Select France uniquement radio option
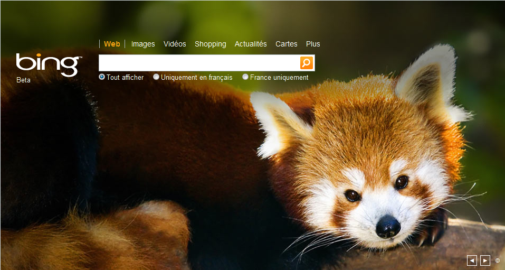Viewport: 505px width, 270px height. click(x=245, y=77)
